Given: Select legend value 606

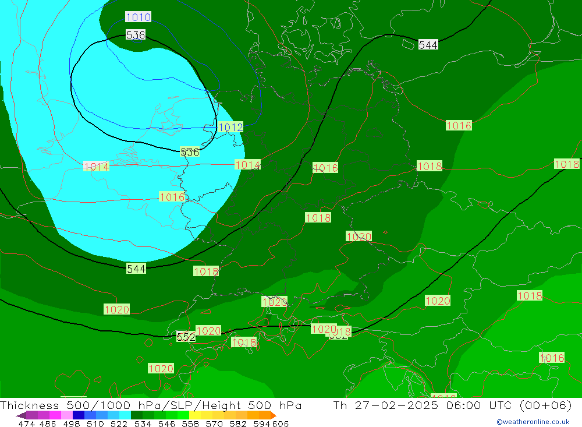Looking at the screenshot, I should [281, 424].
